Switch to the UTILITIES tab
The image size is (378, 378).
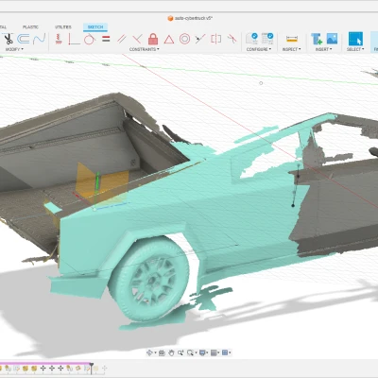click(63, 27)
